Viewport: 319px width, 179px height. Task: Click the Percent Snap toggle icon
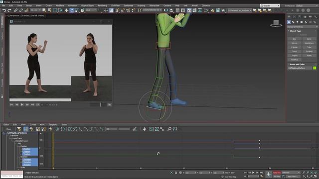pos(128,10)
